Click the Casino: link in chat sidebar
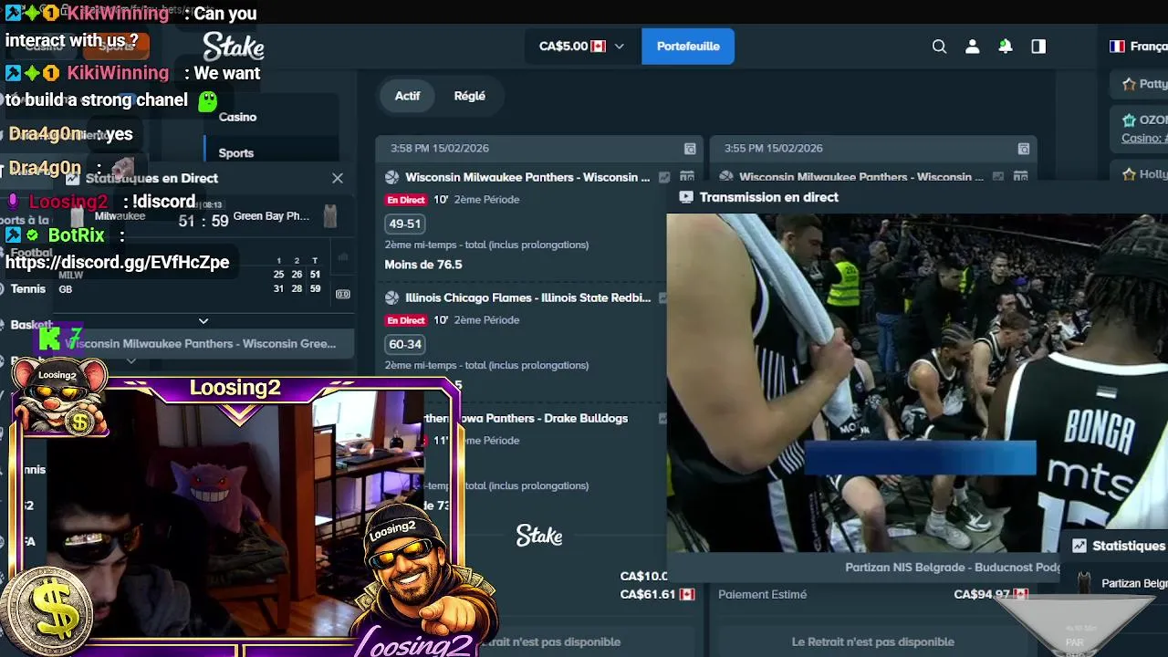Viewport: 1168px width, 657px height. 1144,138
